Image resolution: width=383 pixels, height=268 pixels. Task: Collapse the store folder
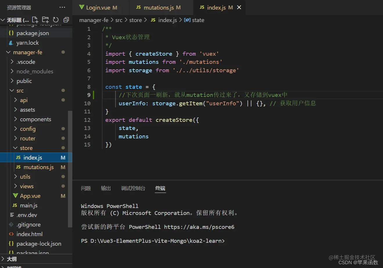pyautogui.click(x=36, y=148)
